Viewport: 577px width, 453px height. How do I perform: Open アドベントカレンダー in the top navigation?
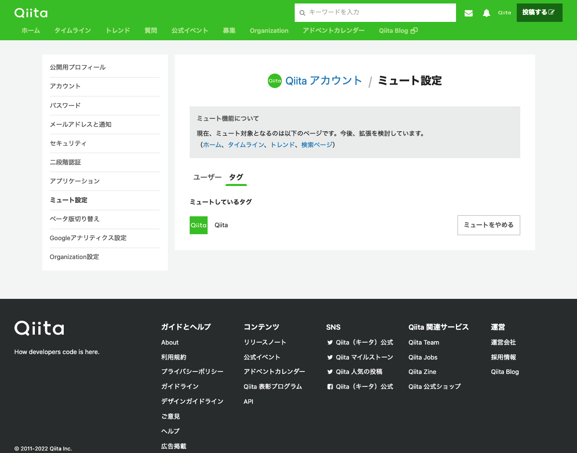tap(333, 30)
